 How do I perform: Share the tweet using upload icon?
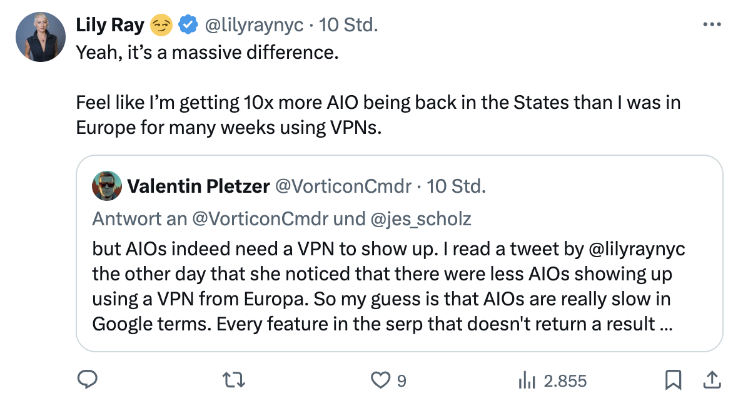(x=712, y=380)
